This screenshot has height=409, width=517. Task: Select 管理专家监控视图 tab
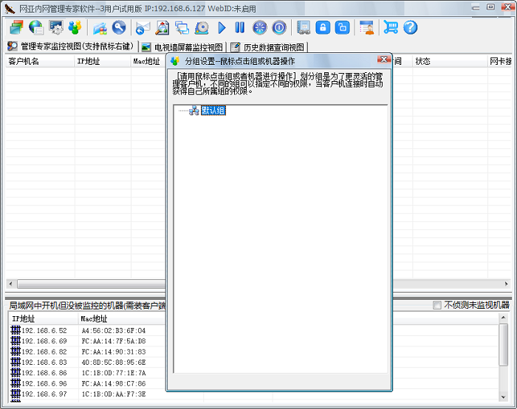pos(71,47)
